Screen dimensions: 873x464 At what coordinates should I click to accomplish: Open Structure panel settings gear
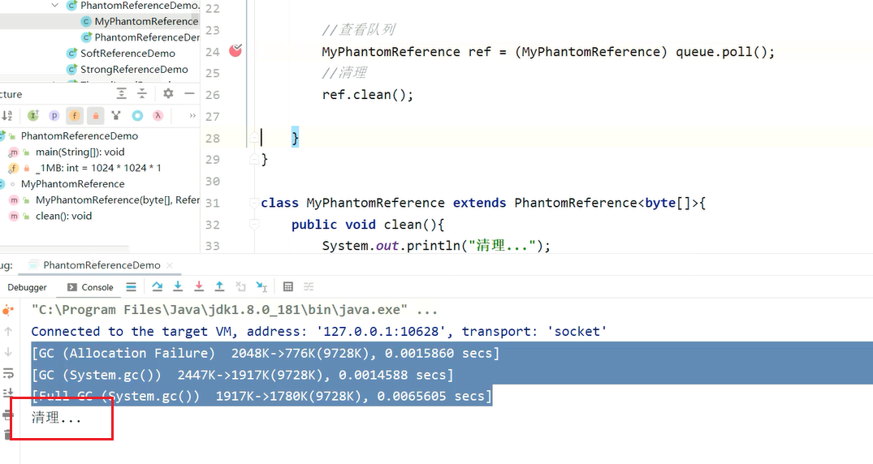pos(168,94)
